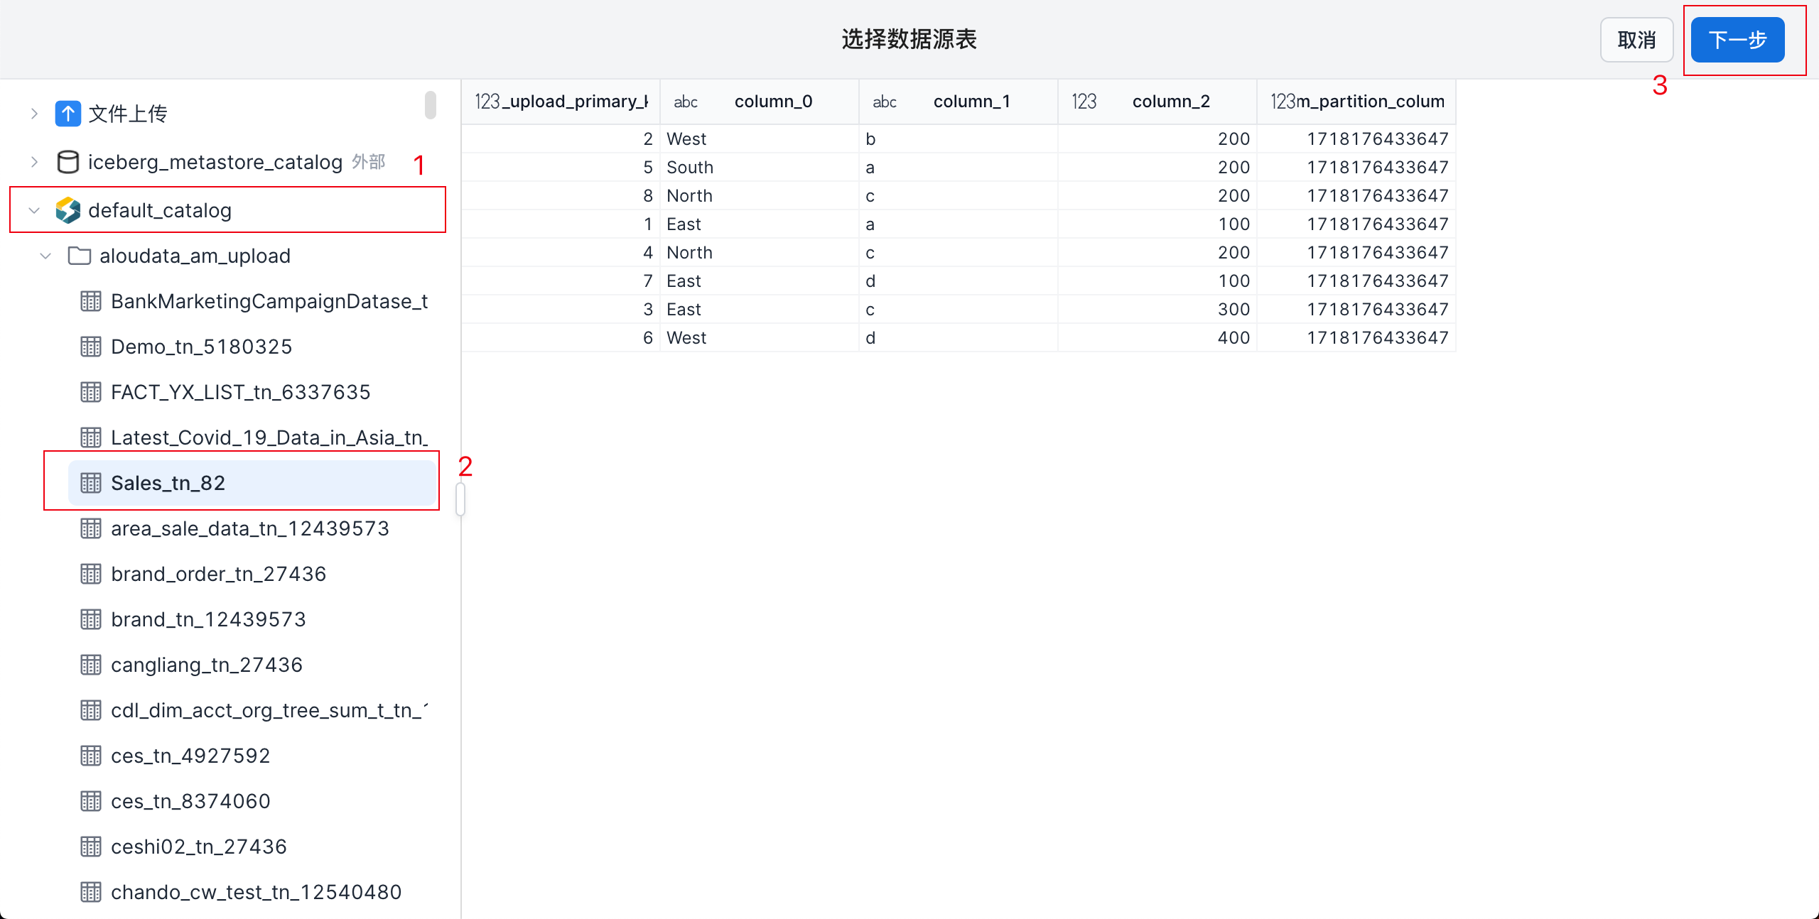Click the 取消 cancel button

coord(1636,40)
